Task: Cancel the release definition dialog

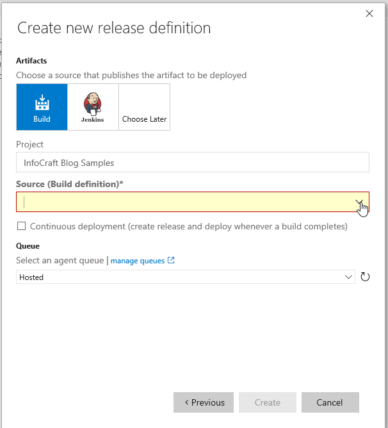Action: pyautogui.click(x=330, y=402)
